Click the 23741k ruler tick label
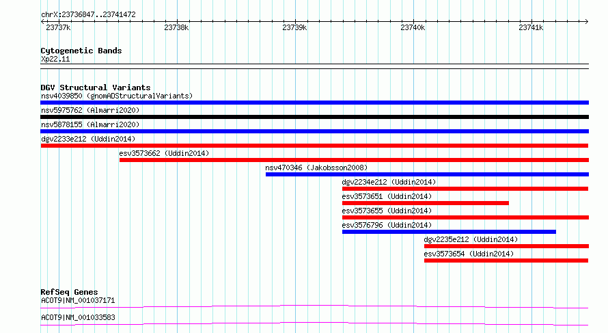The width and height of the screenshot is (608, 333). (x=531, y=27)
